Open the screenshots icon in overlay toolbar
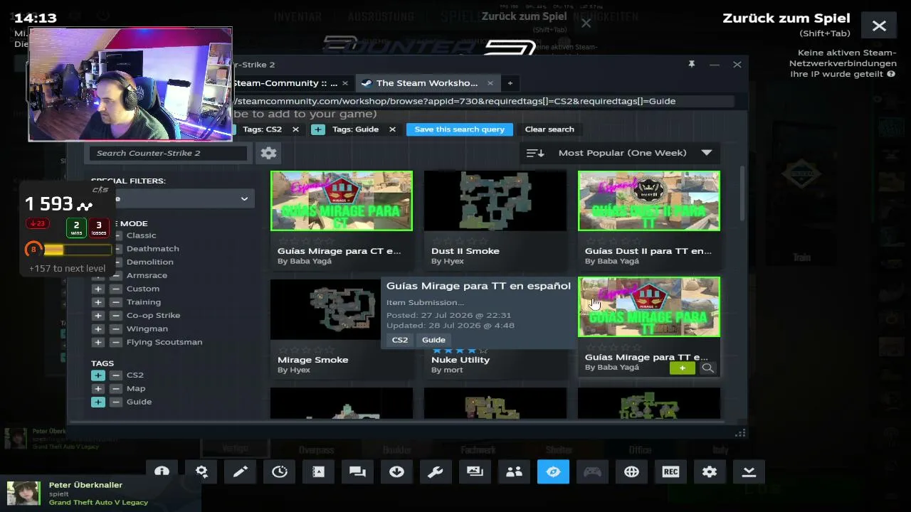Viewport: 911px width, 512px height. click(475, 472)
